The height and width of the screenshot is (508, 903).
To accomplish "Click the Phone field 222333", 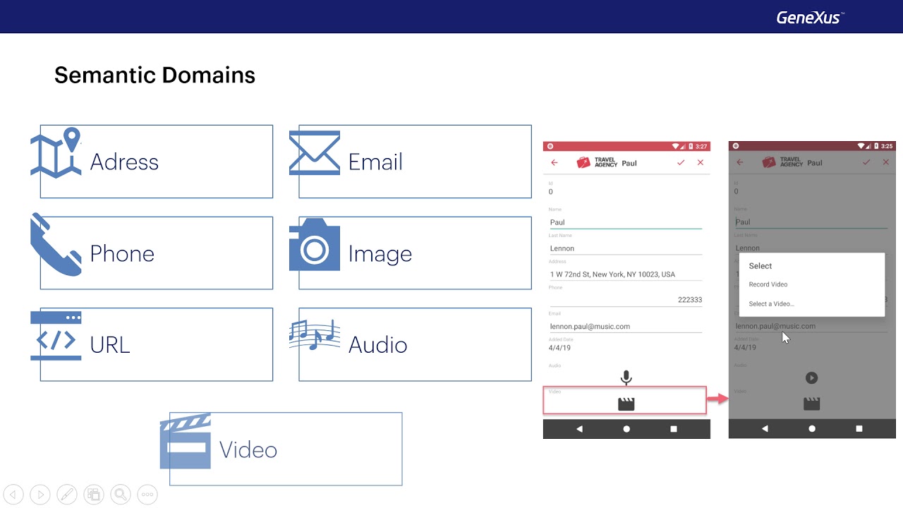I will click(x=626, y=300).
